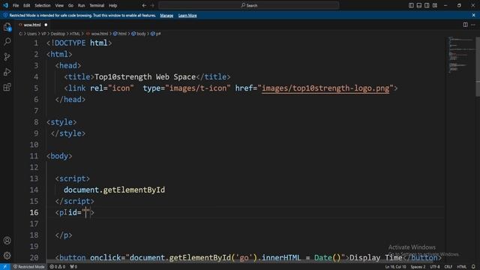
Task: Click the title bar Search box
Action: pos(248,5)
